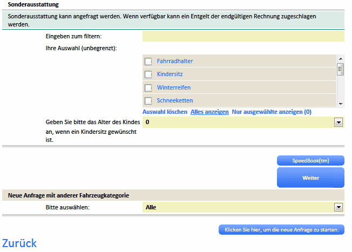The image size is (352, 252).
Task: Click Auswahl löschen link
Action: [x=165, y=112]
